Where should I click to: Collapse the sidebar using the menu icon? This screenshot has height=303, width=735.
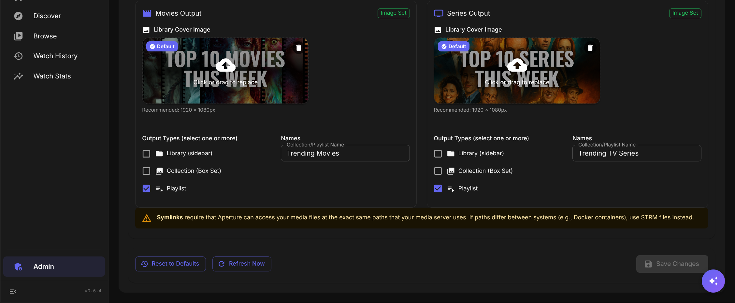13,292
